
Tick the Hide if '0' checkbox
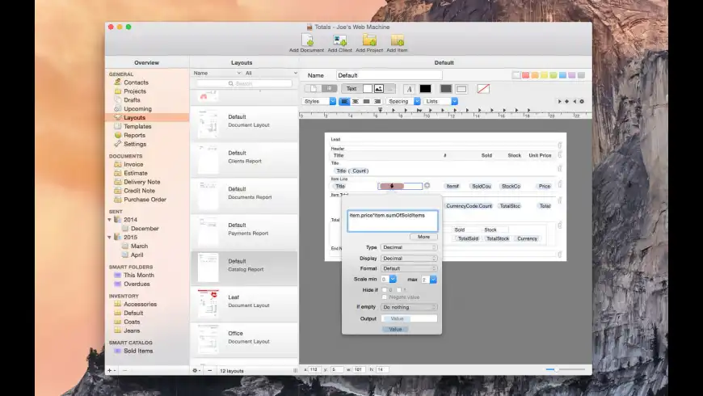pos(385,289)
